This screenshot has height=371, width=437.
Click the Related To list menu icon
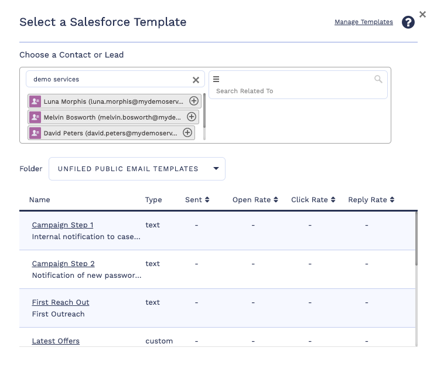pos(216,79)
